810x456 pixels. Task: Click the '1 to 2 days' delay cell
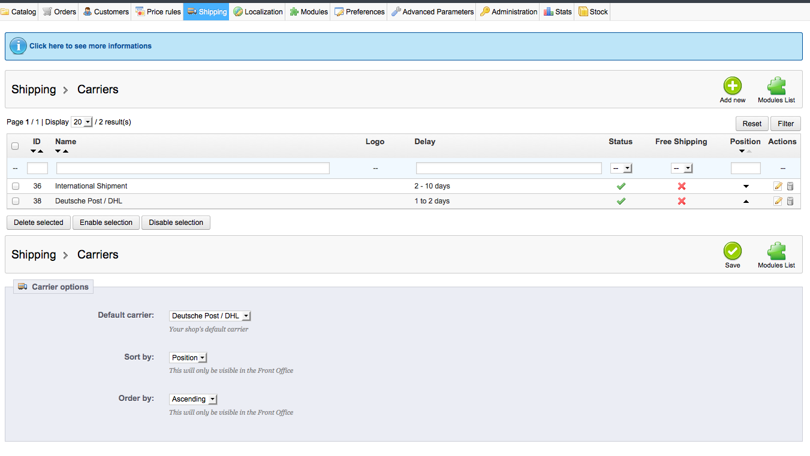pos(432,201)
